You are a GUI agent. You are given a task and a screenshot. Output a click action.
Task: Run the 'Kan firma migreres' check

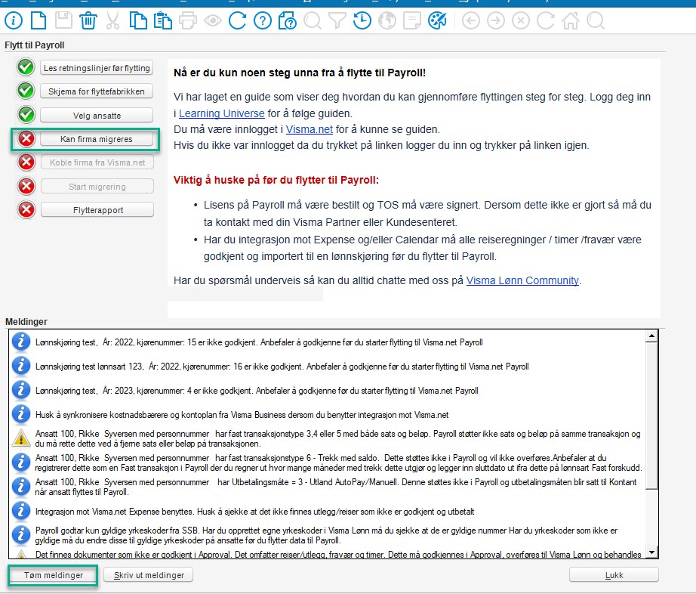(97, 139)
